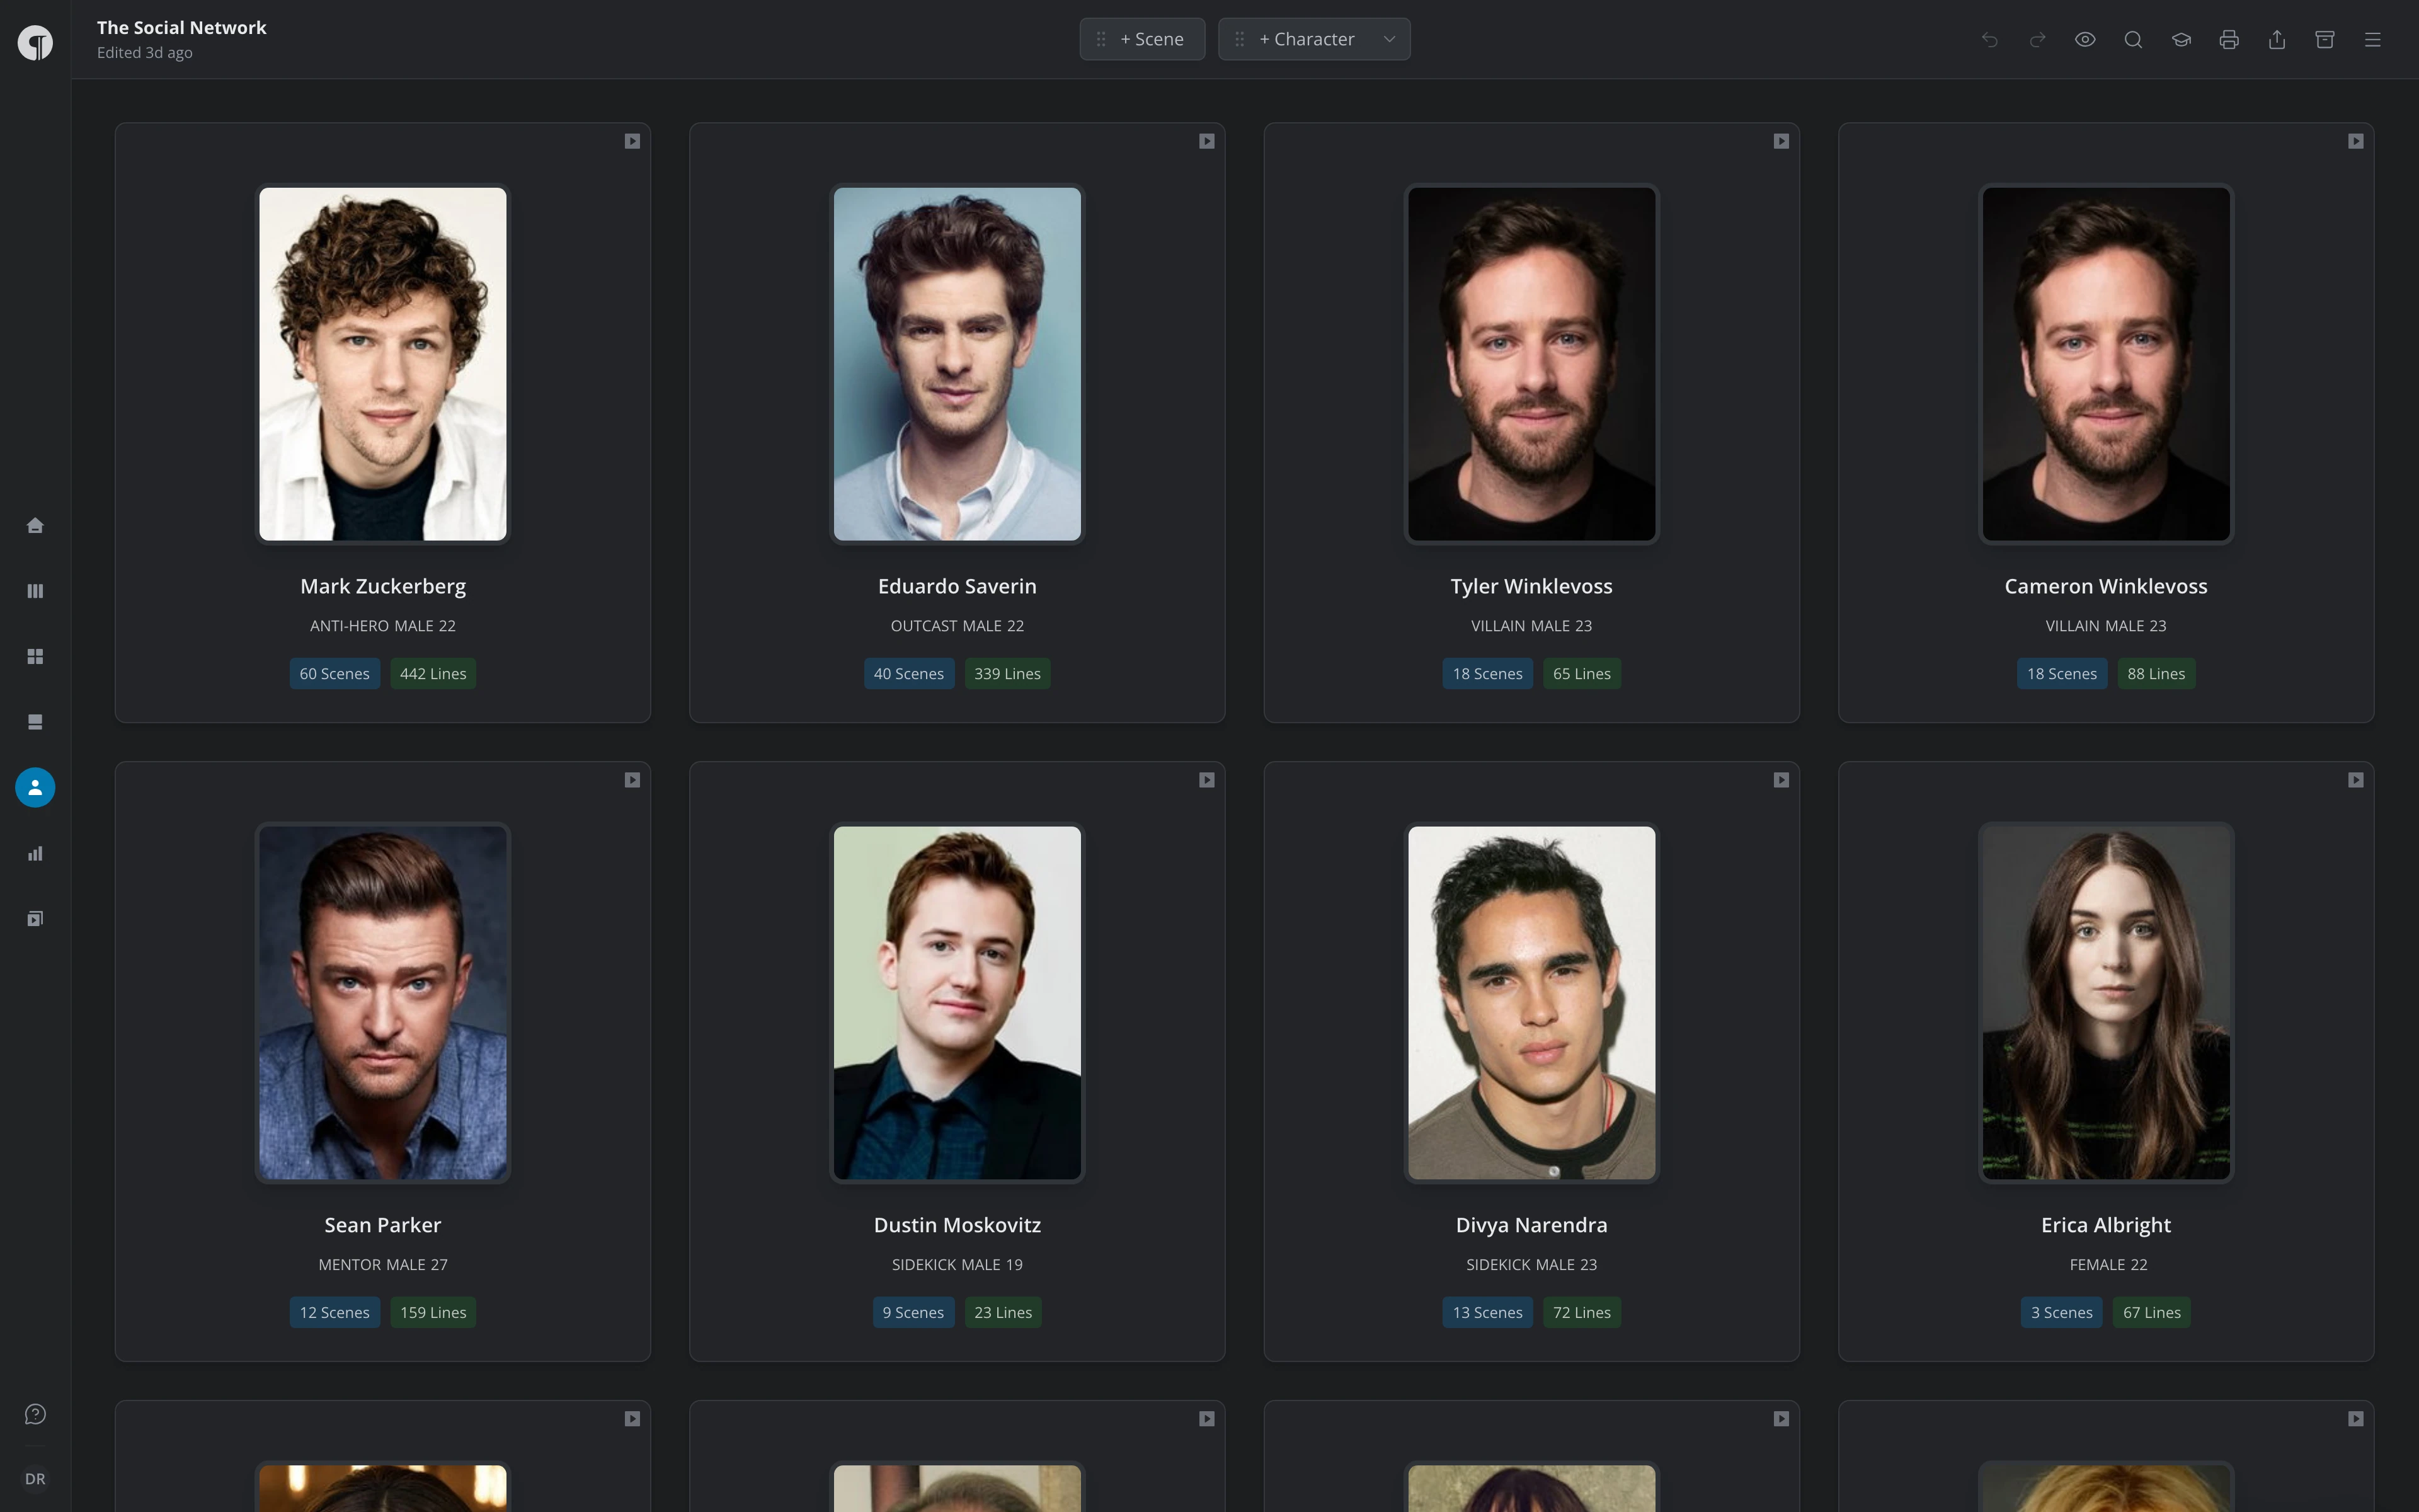Expand Erica Albright card arrow
Screen dimensions: 2419x1512
click(x=2356, y=780)
